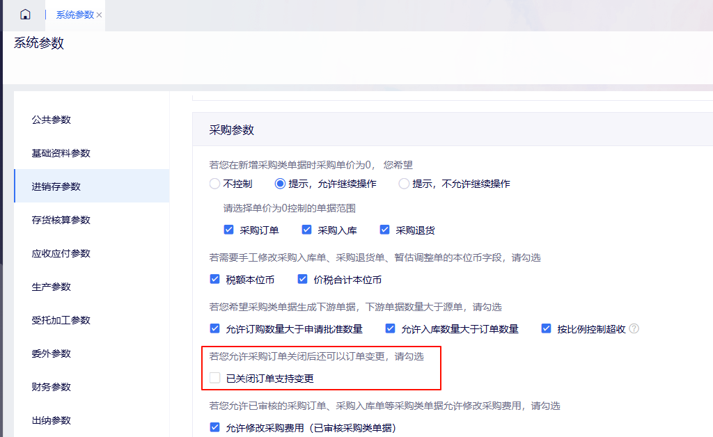Toggle the 价税合计本位币 checkbox

(302, 279)
